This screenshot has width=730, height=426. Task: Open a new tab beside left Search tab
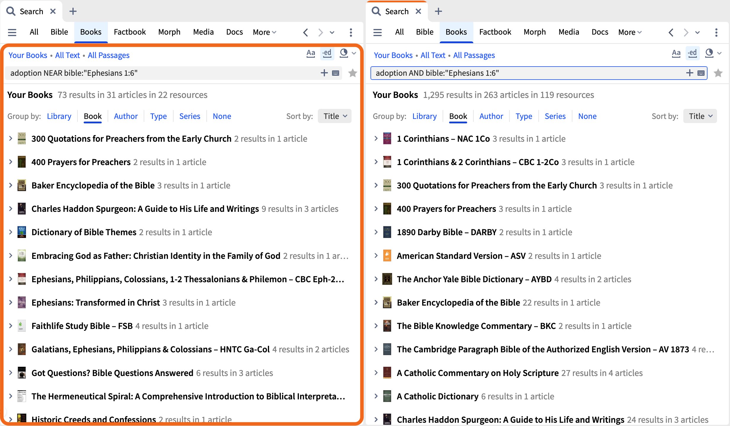coord(73,11)
